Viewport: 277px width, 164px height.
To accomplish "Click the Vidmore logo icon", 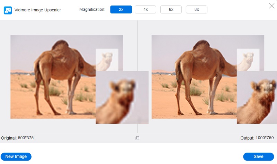I will click(x=8, y=10).
